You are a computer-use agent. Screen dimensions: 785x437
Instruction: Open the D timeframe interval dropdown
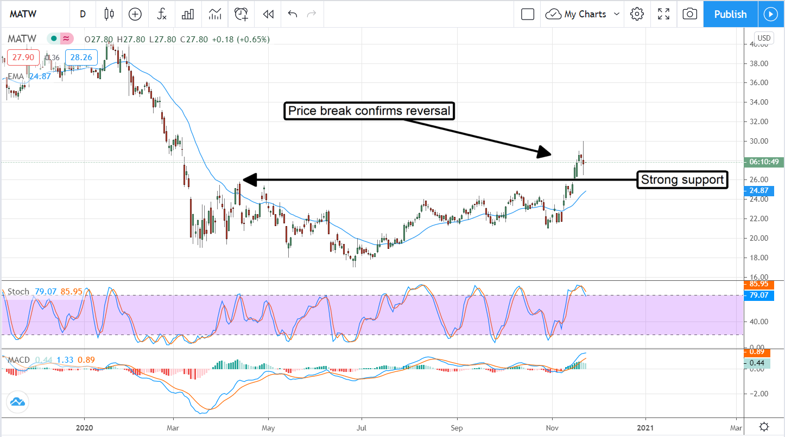(x=83, y=15)
